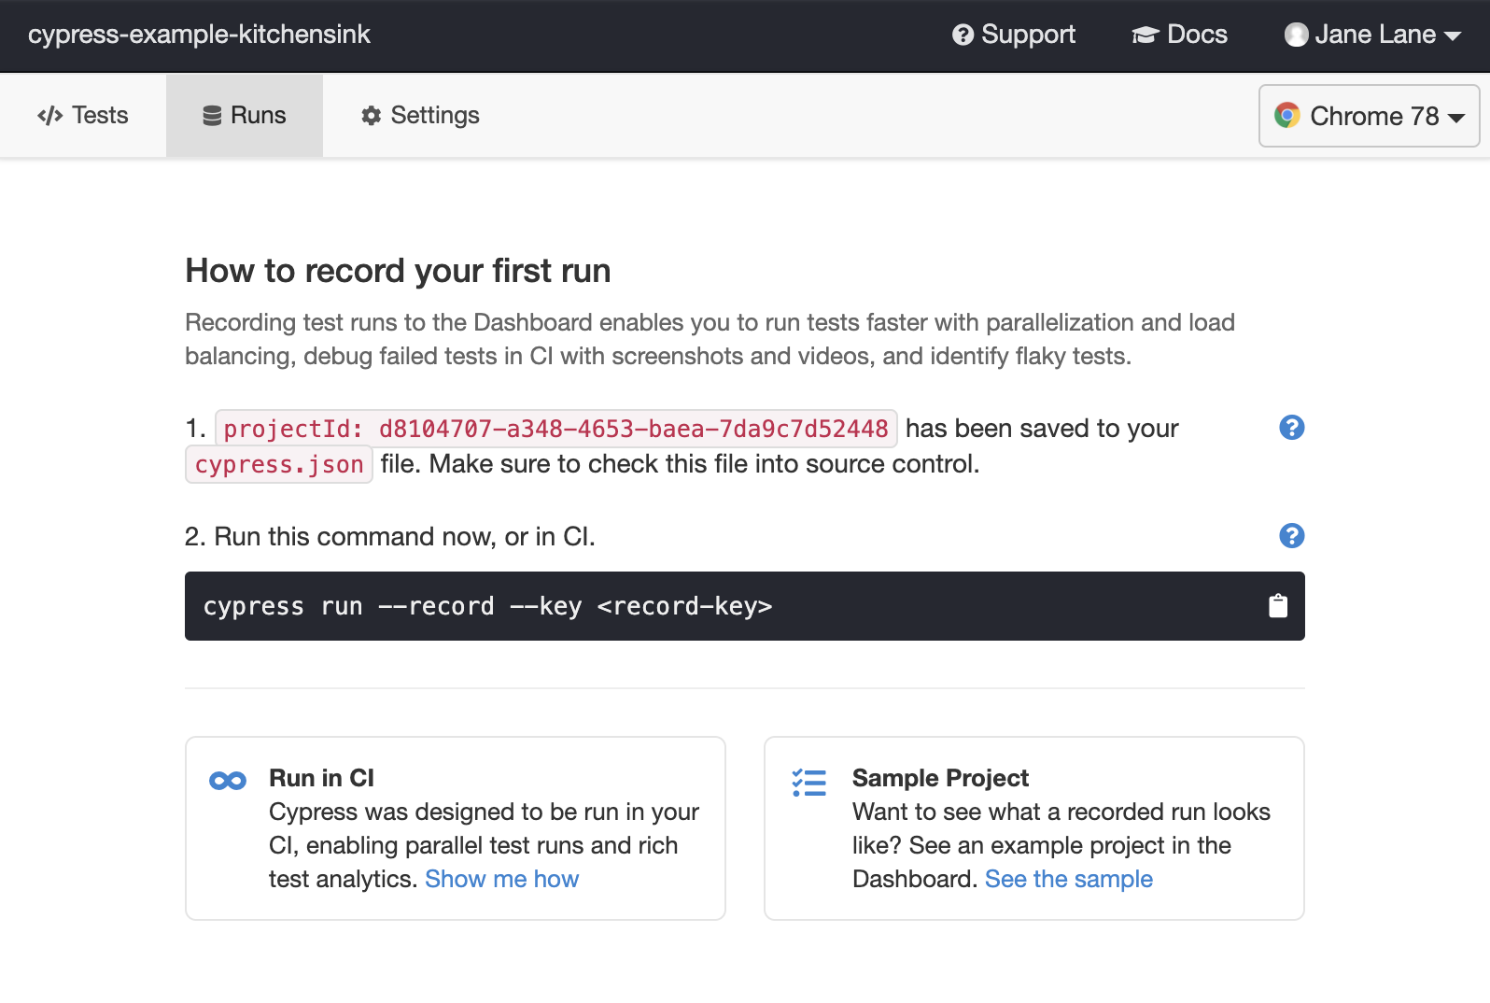Image resolution: width=1490 pixels, height=1003 pixels.
Task: Click Jane Lane's avatar icon
Action: [1296, 35]
